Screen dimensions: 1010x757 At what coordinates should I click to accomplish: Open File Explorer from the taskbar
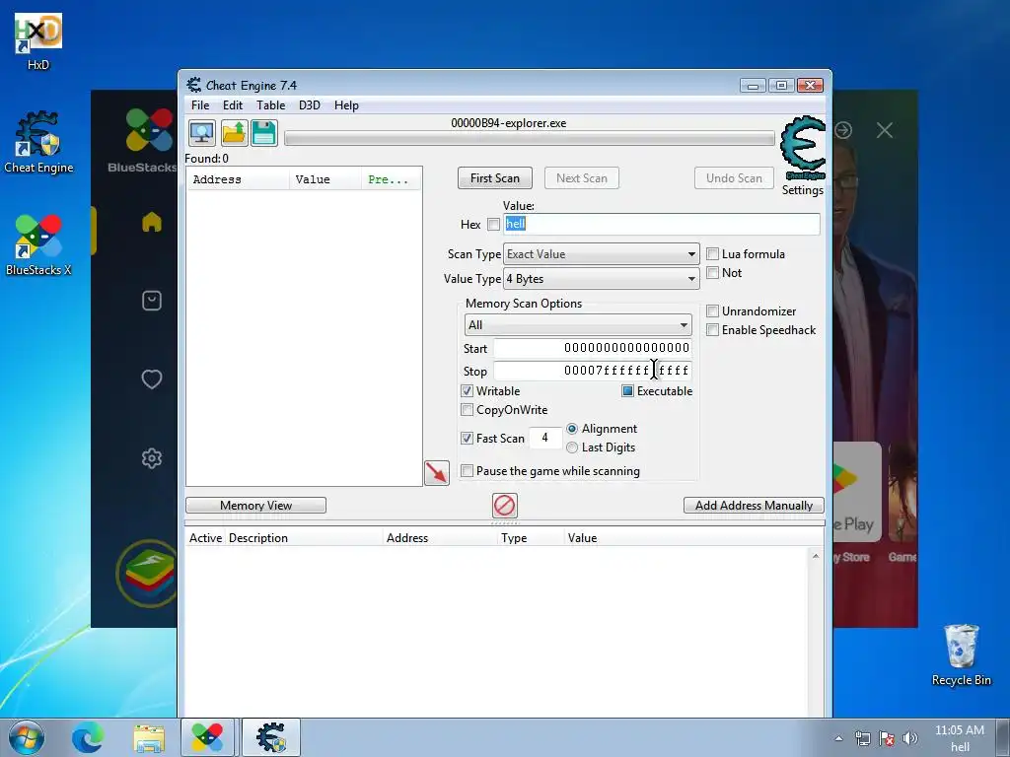[x=149, y=737]
